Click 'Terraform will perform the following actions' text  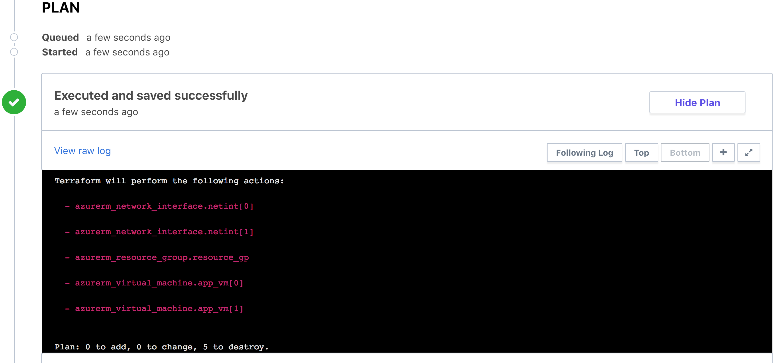(x=169, y=181)
